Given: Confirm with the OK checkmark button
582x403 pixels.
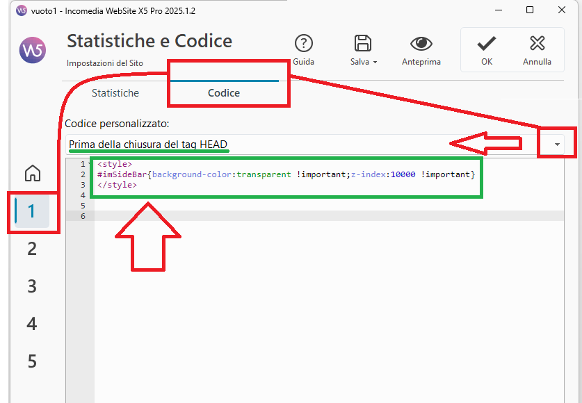Looking at the screenshot, I should [x=487, y=49].
